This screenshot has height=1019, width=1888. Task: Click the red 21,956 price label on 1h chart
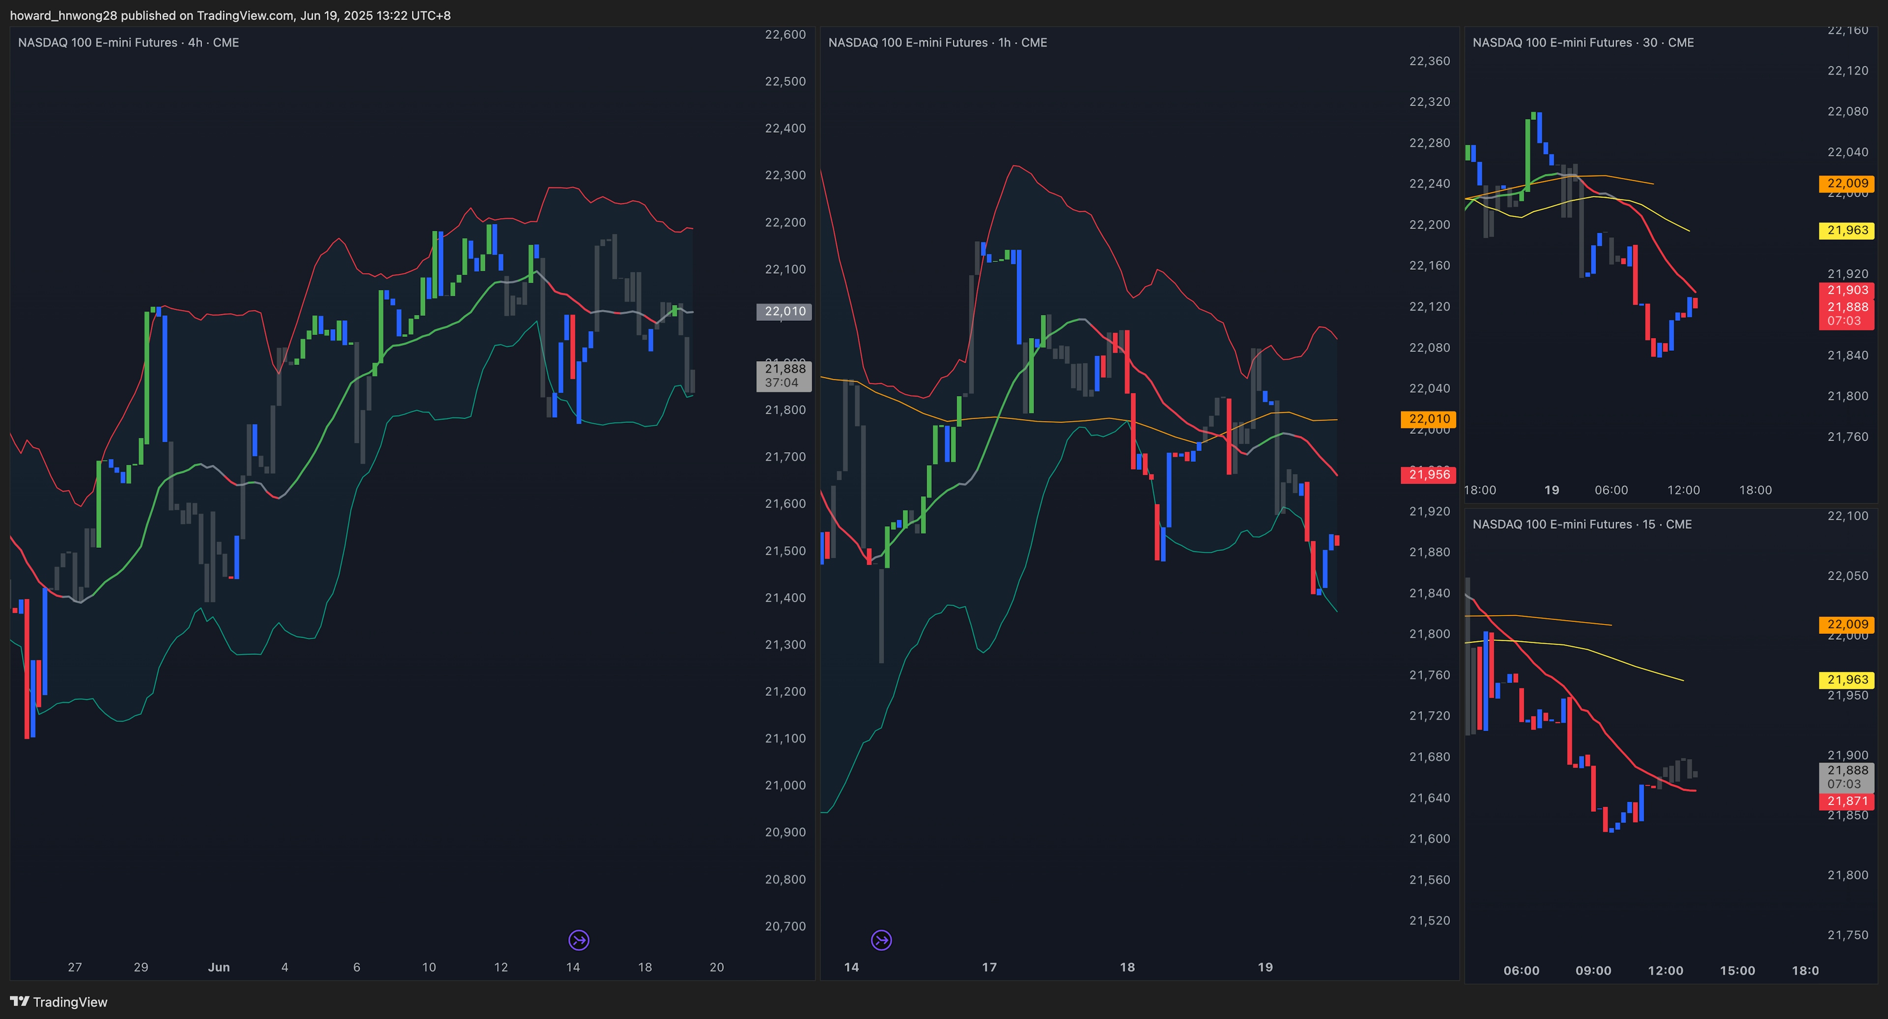[1428, 475]
